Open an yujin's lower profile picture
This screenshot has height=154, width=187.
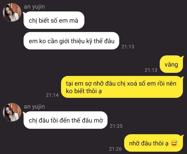pos(12,112)
